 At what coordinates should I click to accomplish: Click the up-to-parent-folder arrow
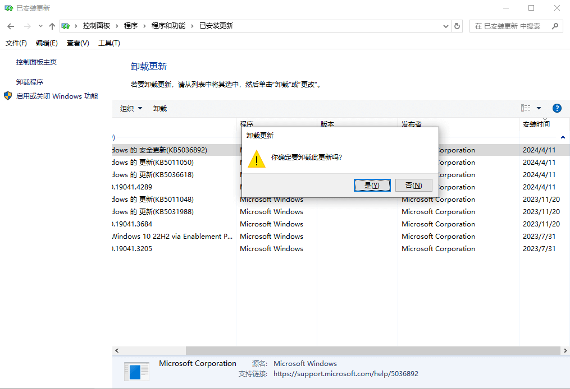coord(51,26)
